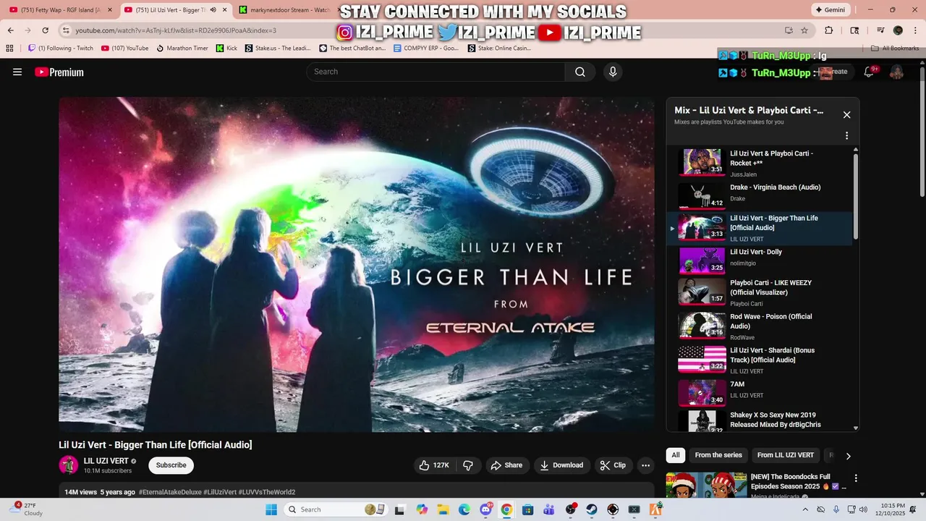Go back with the browser back arrow
The image size is (926, 521).
point(11,30)
